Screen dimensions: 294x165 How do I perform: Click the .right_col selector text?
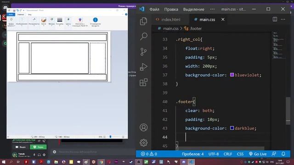coord(188,39)
